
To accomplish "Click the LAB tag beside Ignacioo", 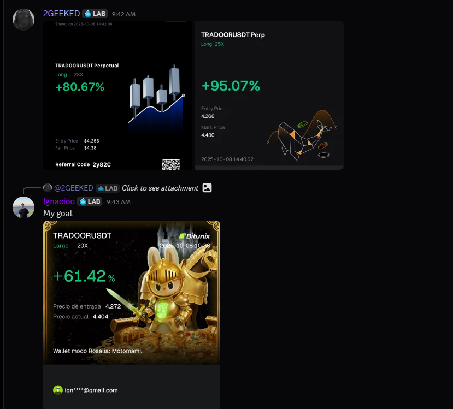I will point(90,201).
